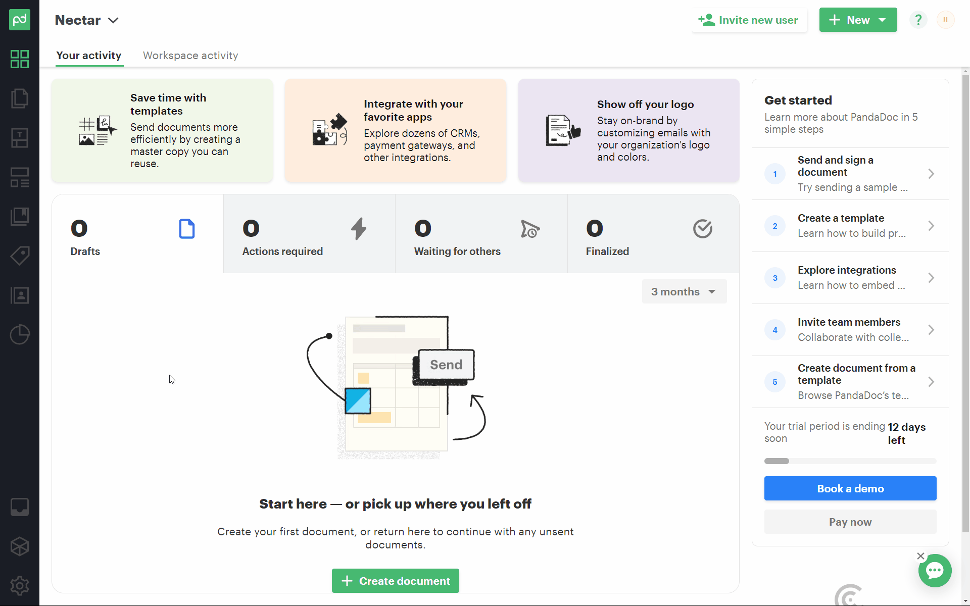Image resolution: width=970 pixels, height=606 pixels.
Task: Open the Documents icon in sidebar
Action: [20, 98]
